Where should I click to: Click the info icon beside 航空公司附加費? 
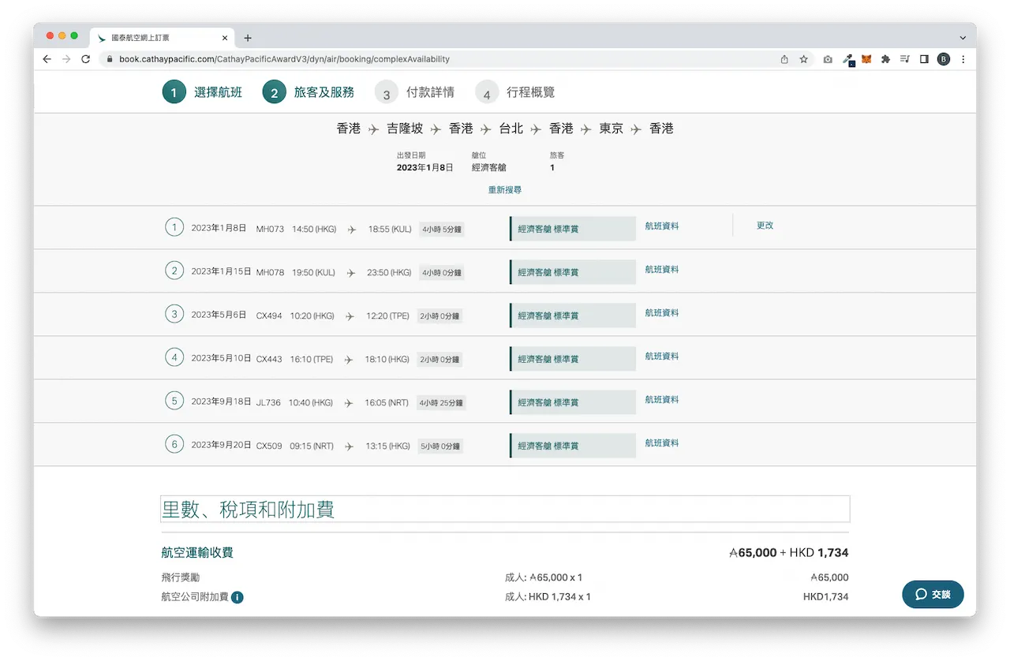point(238,597)
